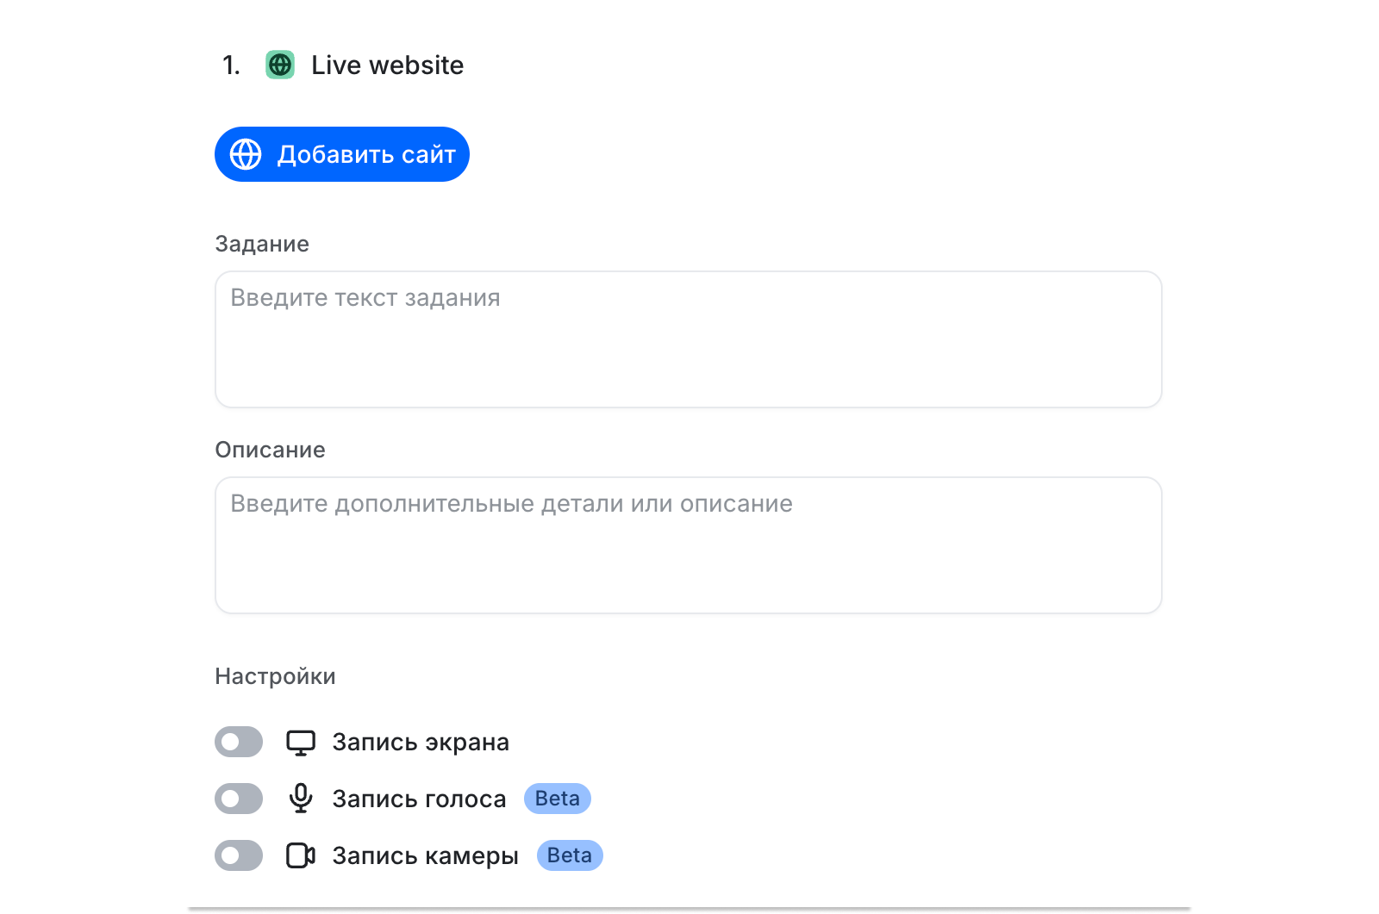Select the Live website block title
1379x914 pixels.
(387, 65)
